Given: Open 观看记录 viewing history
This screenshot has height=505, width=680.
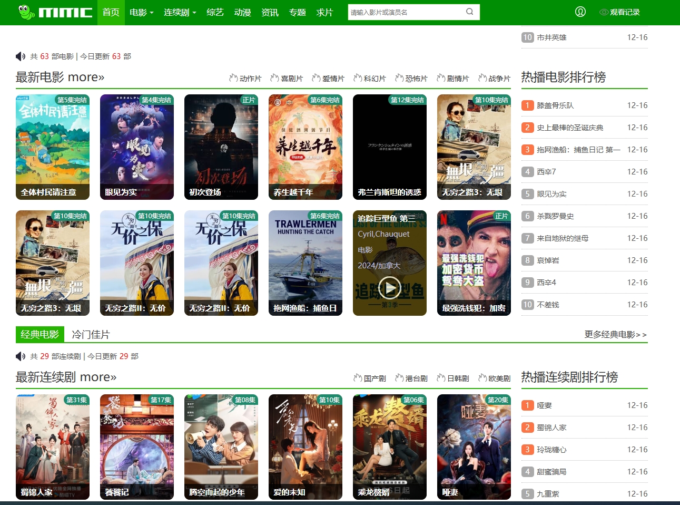Looking at the screenshot, I should tap(620, 12).
